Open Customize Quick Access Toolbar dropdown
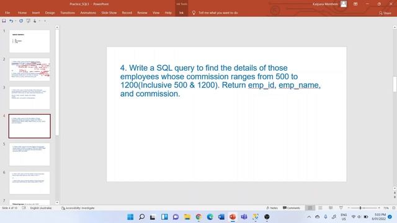Image resolution: width=397 pixels, height=223 pixels. [x=45, y=21]
